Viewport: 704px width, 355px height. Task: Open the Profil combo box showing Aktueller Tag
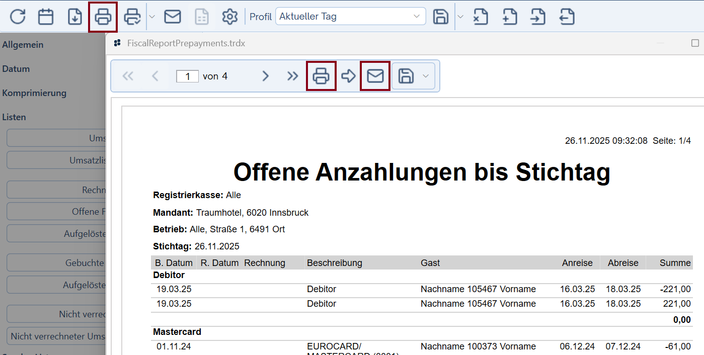point(350,17)
